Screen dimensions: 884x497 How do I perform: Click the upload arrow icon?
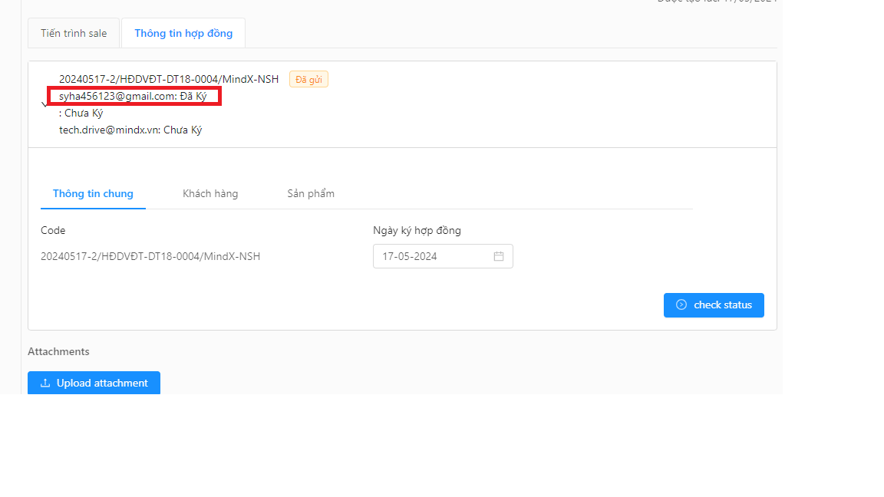pyautogui.click(x=45, y=383)
